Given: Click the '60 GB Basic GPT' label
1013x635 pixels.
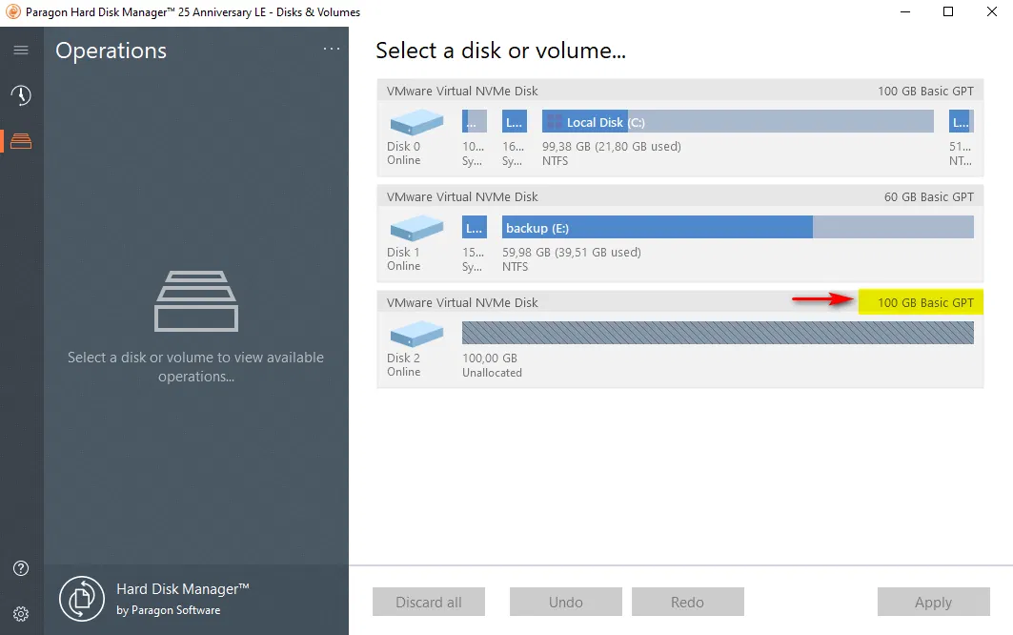Looking at the screenshot, I should (x=928, y=196).
